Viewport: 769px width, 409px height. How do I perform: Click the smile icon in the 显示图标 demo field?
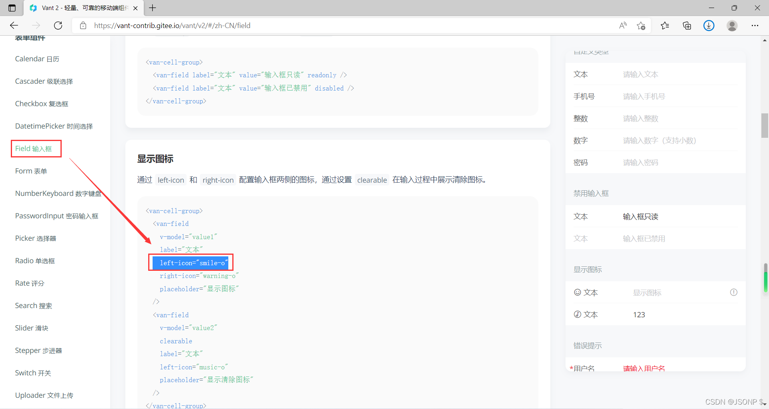577,292
